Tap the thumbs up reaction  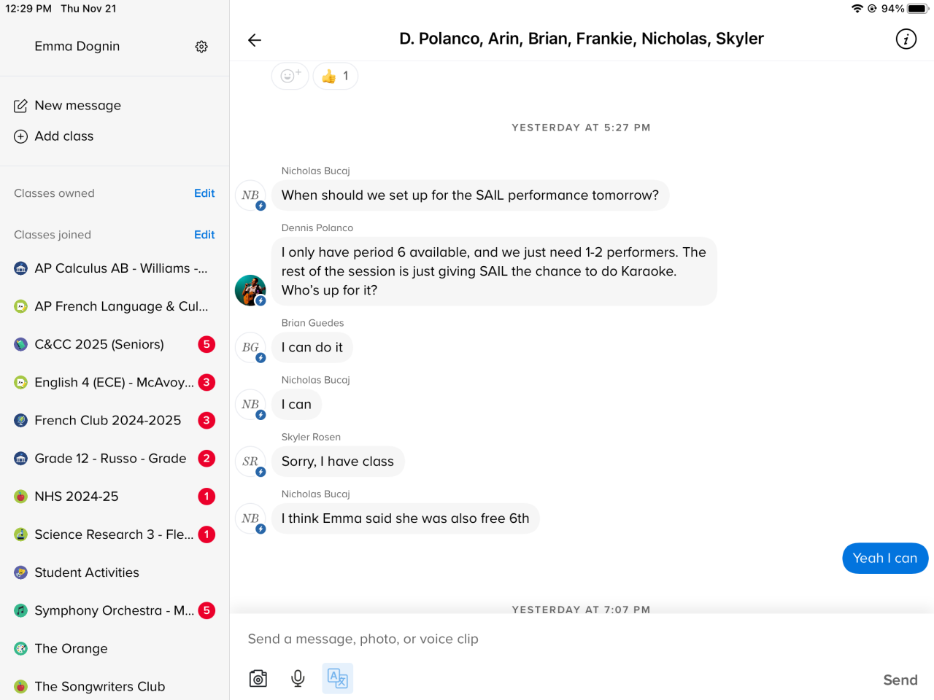pos(336,76)
